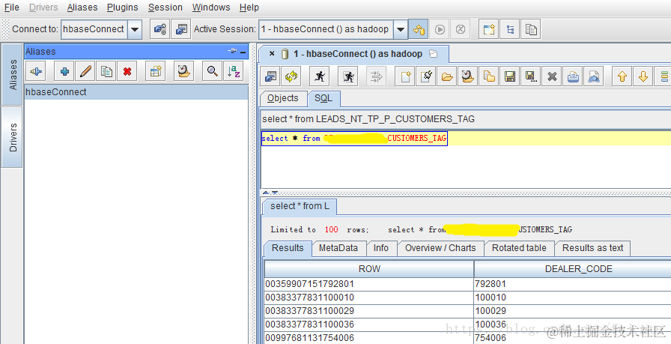Image resolution: width=671 pixels, height=344 pixels.
Task: Reconnect the session with the yellow arrows icon
Action: [291, 76]
